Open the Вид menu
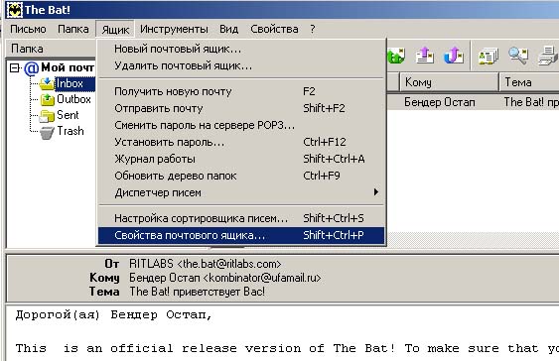The height and width of the screenshot is (361, 559). 229,29
